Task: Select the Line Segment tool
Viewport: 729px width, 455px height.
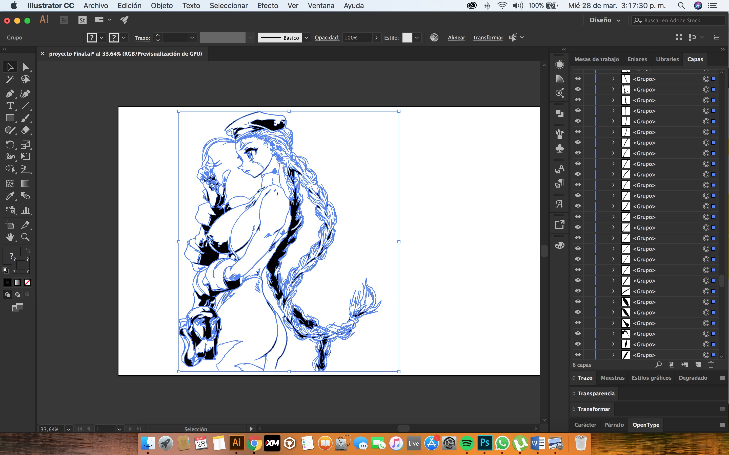Action: 26,106
